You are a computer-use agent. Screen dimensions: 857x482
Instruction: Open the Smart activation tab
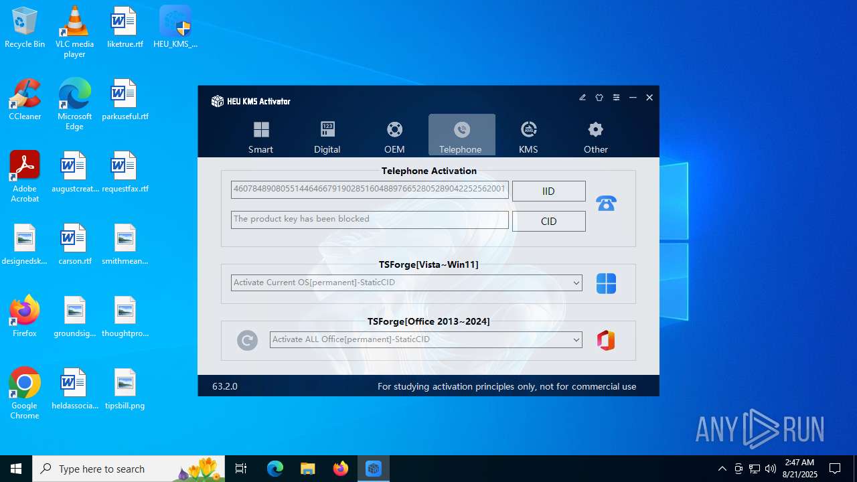[261, 136]
